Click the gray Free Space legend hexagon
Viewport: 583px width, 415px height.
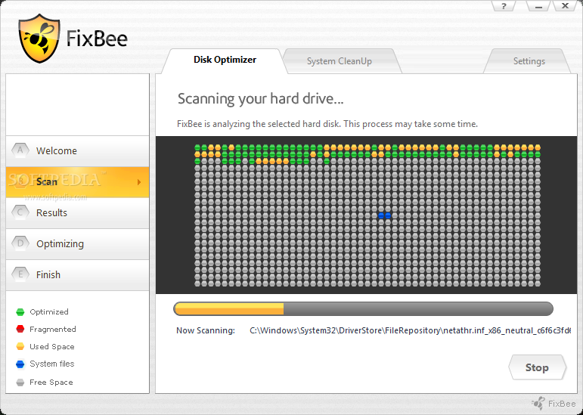20,382
